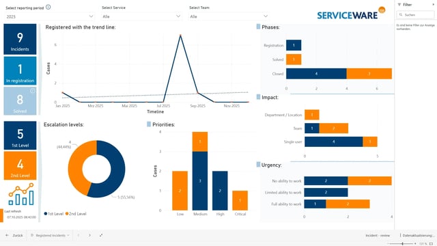Click the Serviceware logo
The width and height of the screenshot is (437, 246).
coord(351,14)
